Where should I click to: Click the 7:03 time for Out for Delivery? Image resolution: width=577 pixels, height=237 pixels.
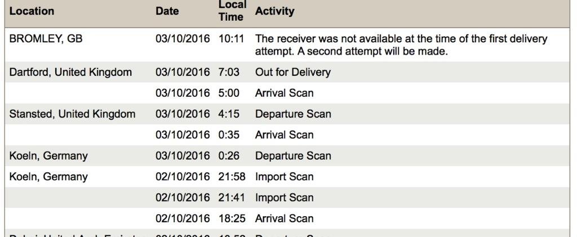[x=229, y=72]
